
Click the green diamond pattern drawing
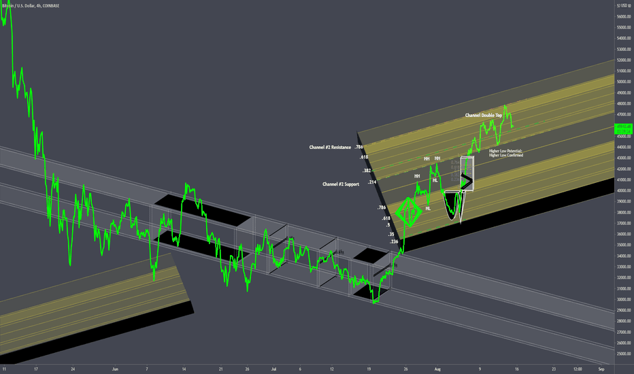[x=409, y=212]
